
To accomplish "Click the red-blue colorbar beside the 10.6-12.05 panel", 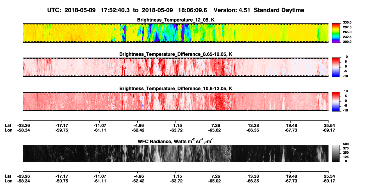I will (x=336, y=101).
